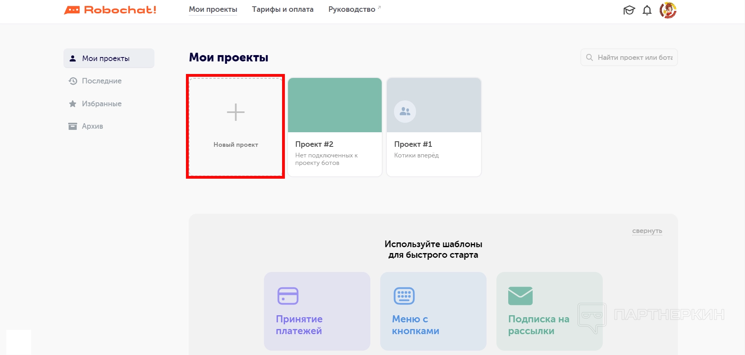Click the Мои проекты page heading
This screenshot has width=745, height=355.
(229, 57)
